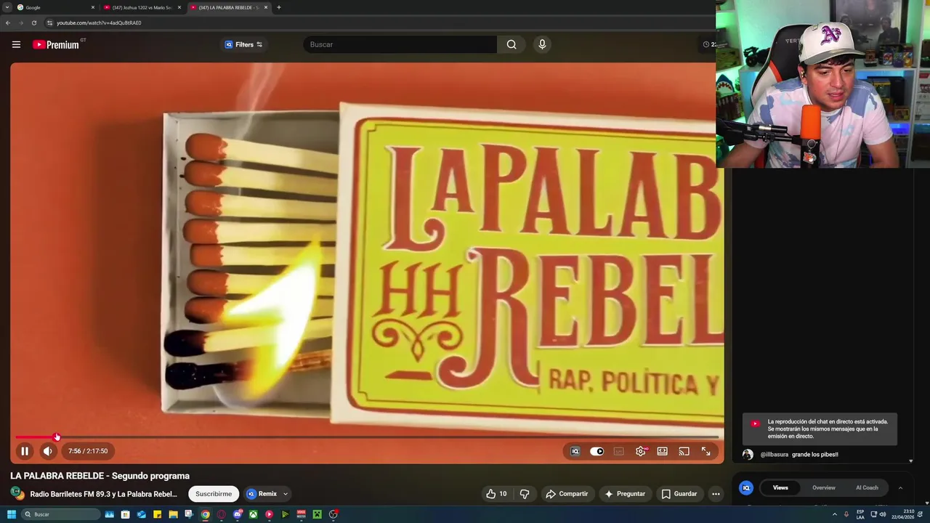Dislike the video
This screenshot has height=523, width=930.
(x=525, y=494)
